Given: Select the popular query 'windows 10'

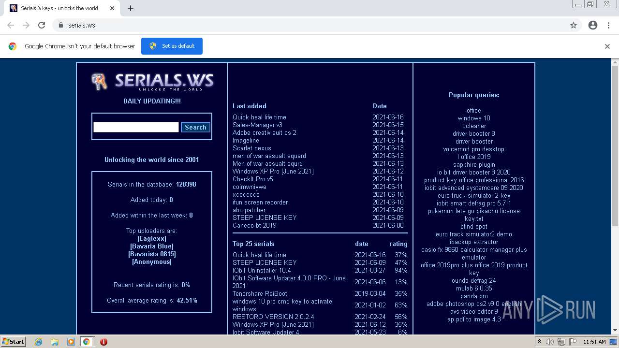Looking at the screenshot, I should pos(474,118).
